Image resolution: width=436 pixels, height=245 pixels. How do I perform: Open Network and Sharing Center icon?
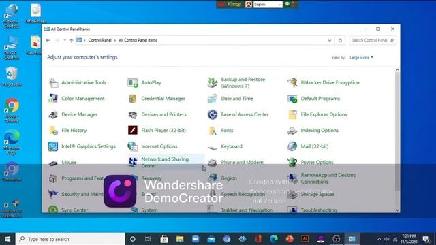pos(133,162)
